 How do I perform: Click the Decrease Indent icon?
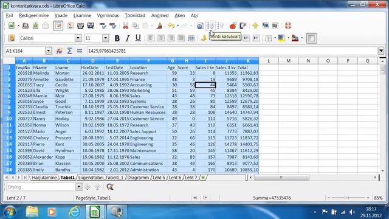[x=246, y=38]
